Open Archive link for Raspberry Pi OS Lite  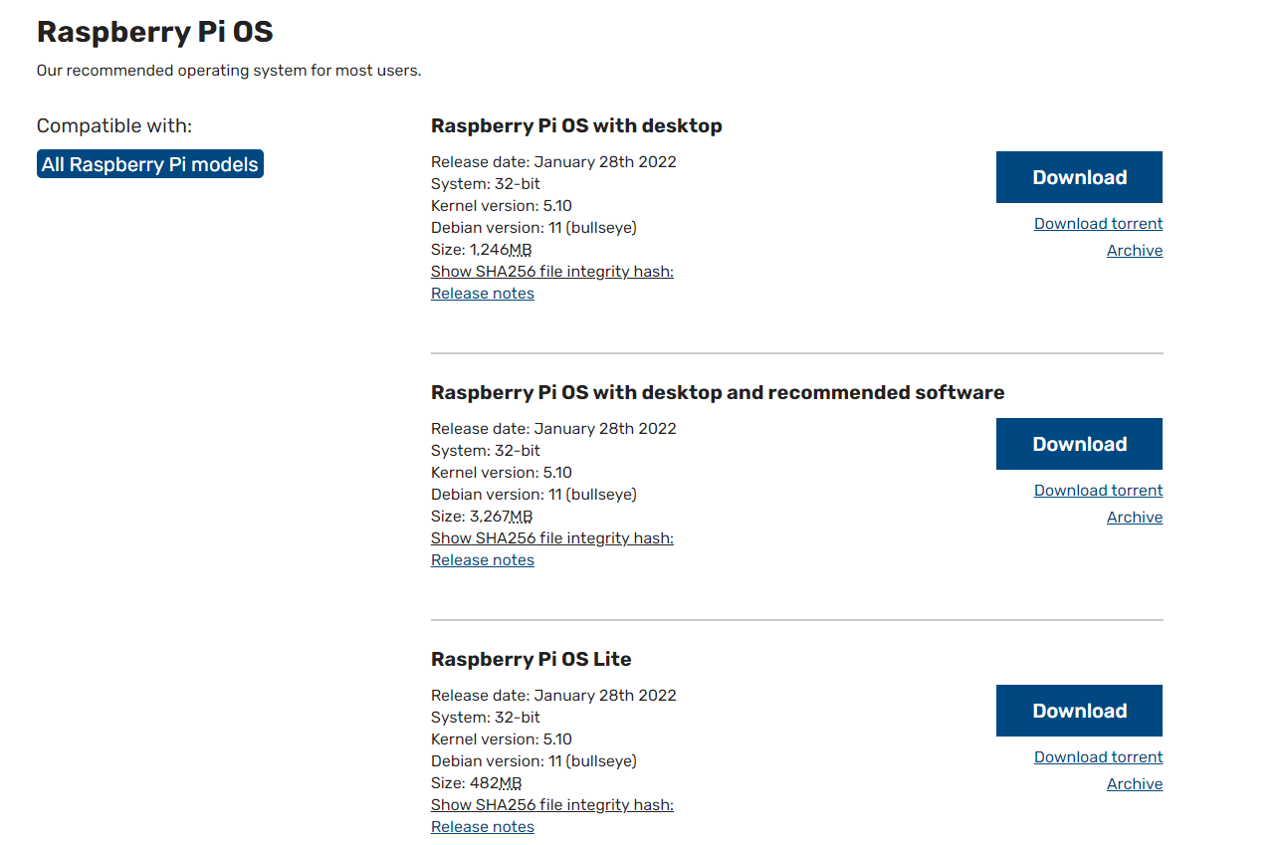coord(1135,784)
